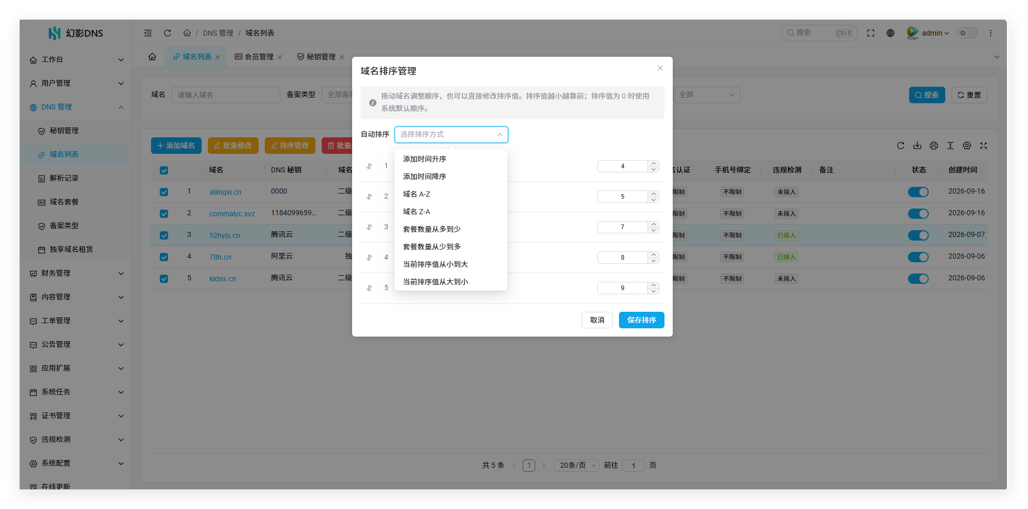Screen dimensions: 1028x509
Task: Uncheck the ailingxi.cn row checkbox
Action: [x=164, y=192]
